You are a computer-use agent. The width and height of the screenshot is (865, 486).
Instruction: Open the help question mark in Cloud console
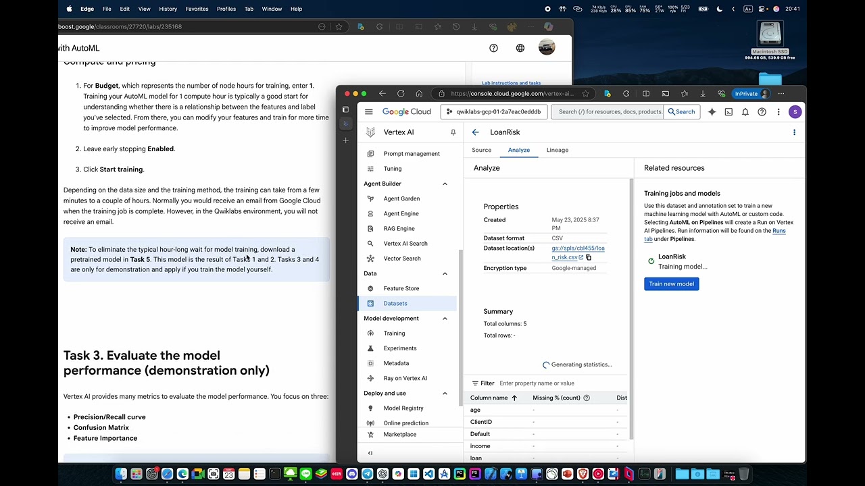762,112
